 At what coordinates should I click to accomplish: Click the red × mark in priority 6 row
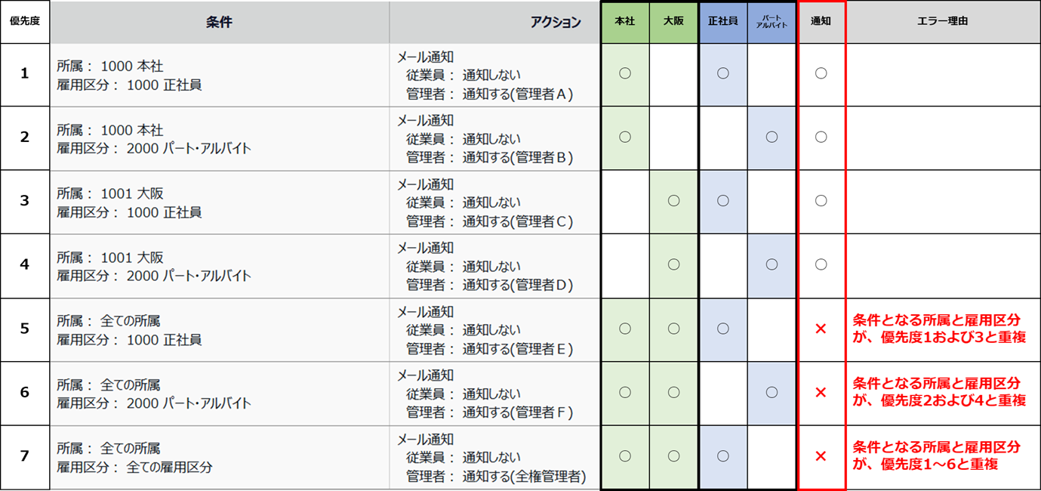coord(821,392)
